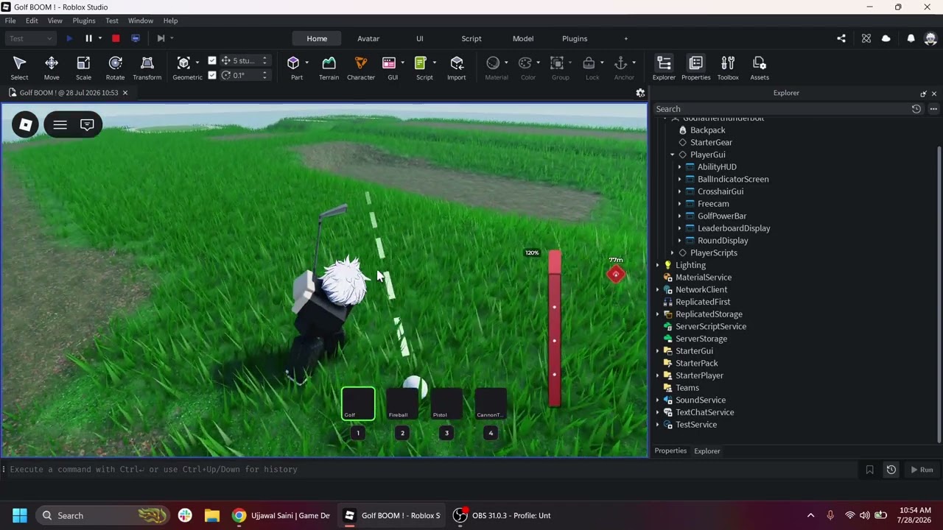Click the Run command button

922,470
